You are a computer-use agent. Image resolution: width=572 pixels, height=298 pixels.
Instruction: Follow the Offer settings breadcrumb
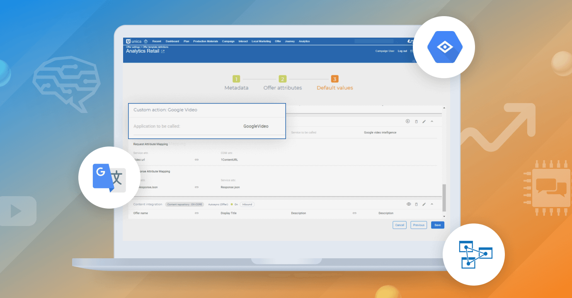[133, 47]
